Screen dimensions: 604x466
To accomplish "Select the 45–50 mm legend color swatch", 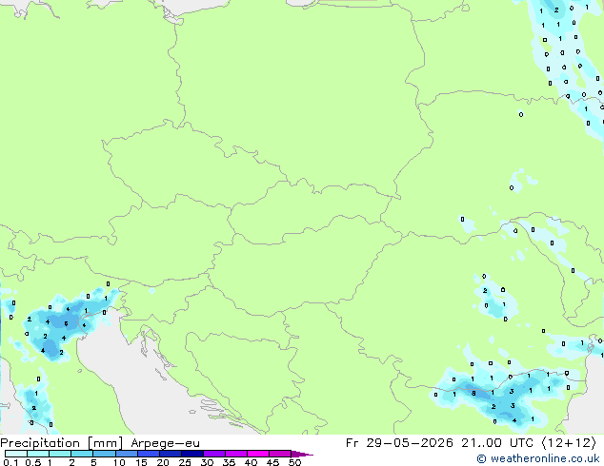I will pos(280,454).
